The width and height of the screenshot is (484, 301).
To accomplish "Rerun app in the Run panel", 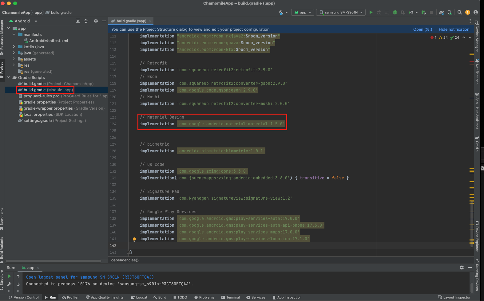I will point(9,276).
